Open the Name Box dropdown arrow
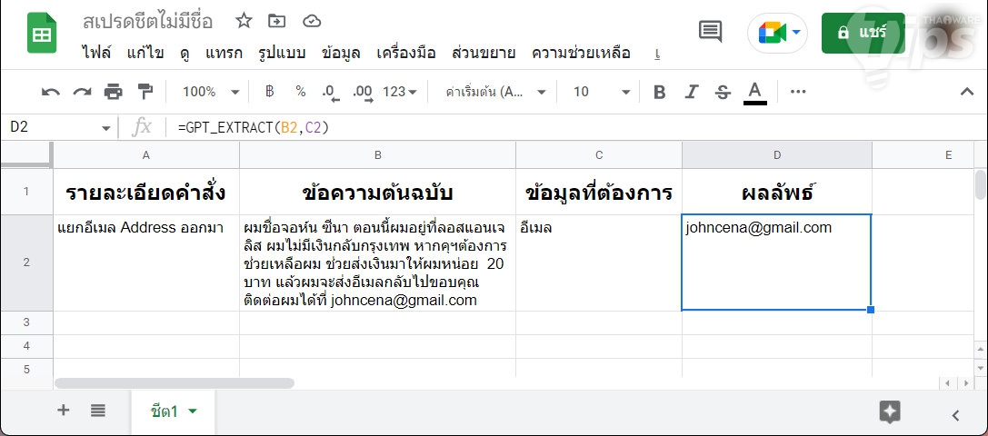Image resolution: width=988 pixels, height=436 pixels. tap(105, 128)
